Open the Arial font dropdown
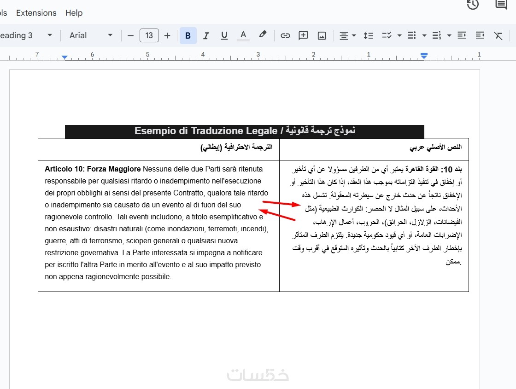Screen dimensions: 516x389 [x=90, y=35]
